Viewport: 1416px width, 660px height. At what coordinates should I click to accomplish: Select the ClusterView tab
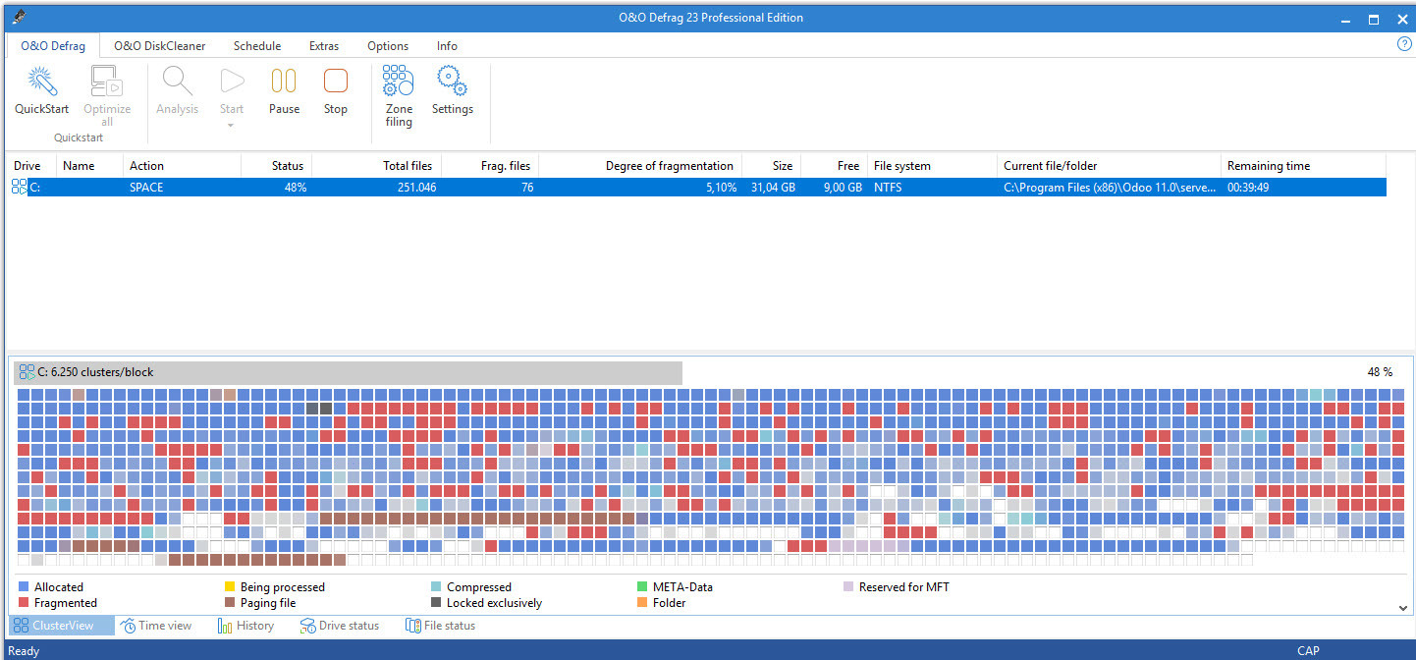(62, 626)
